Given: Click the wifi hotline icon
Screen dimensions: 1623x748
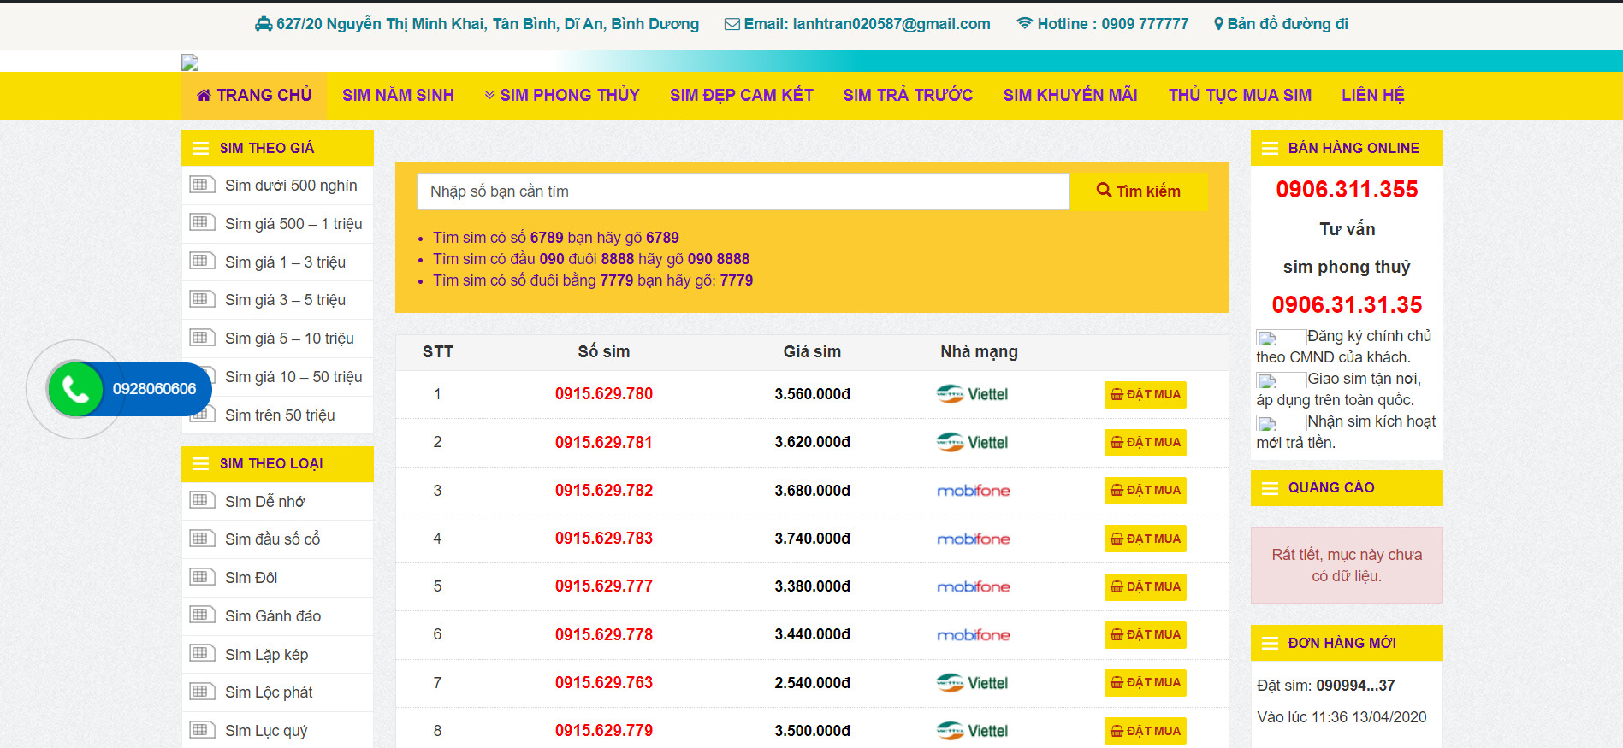Looking at the screenshot, I should click(x=1024, y=24).
